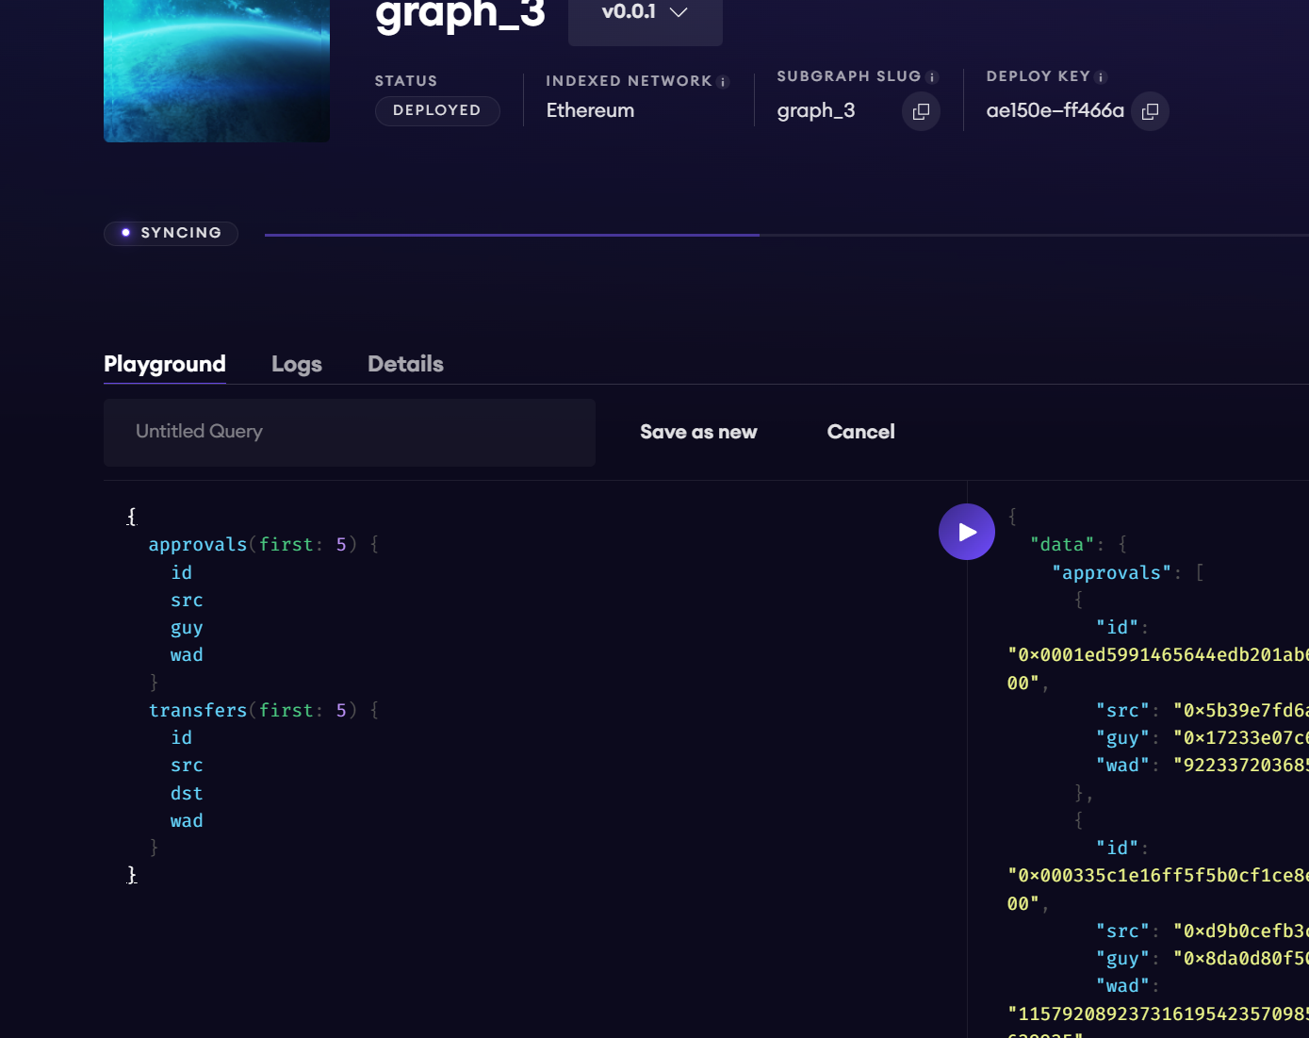Click Save as new

(698, 432)
